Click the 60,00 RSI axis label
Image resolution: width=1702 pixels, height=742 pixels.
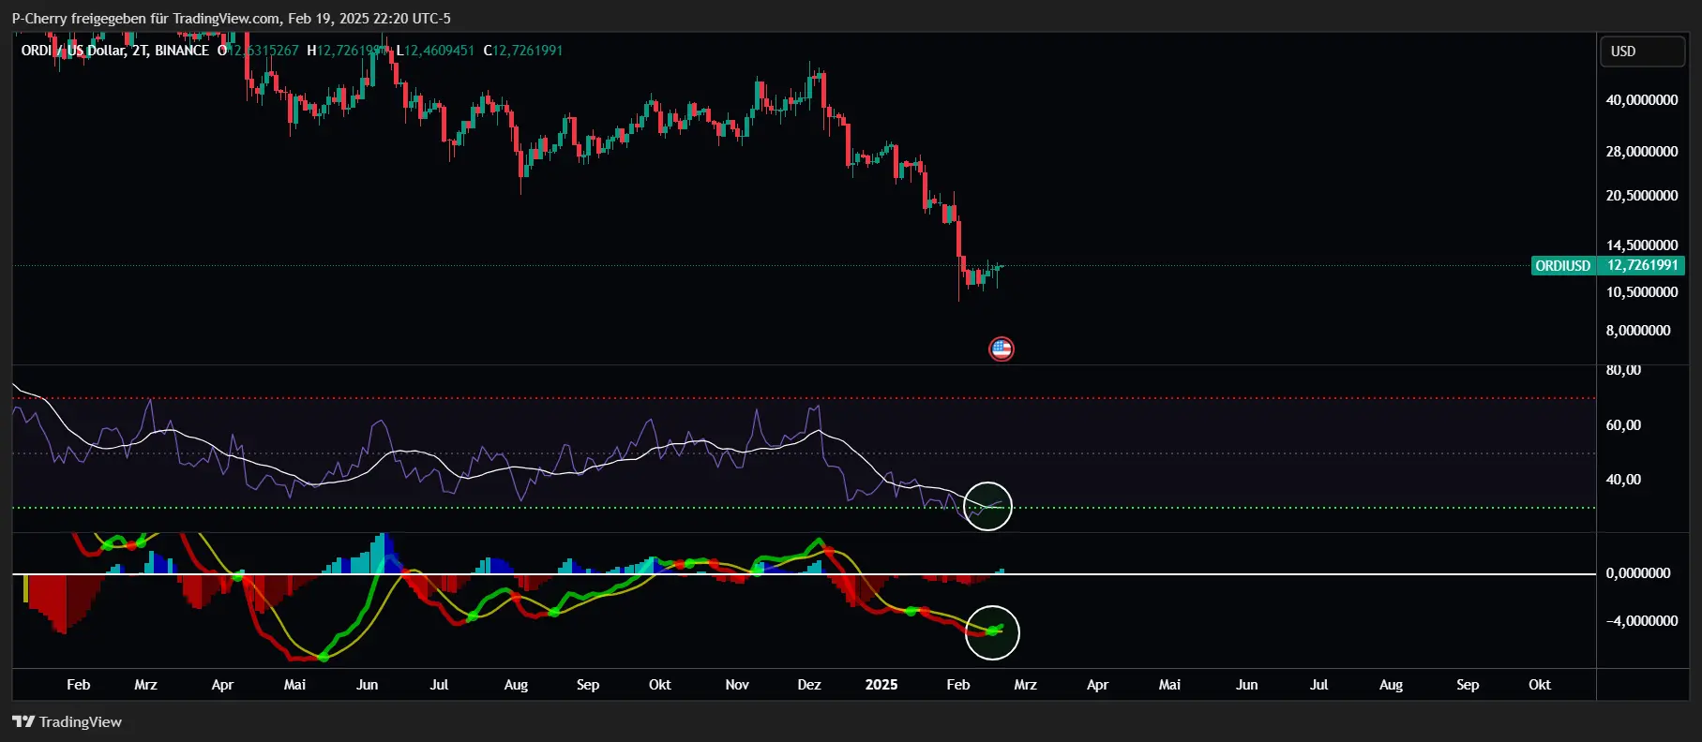pyautogui.click(x=1623, y=425)
